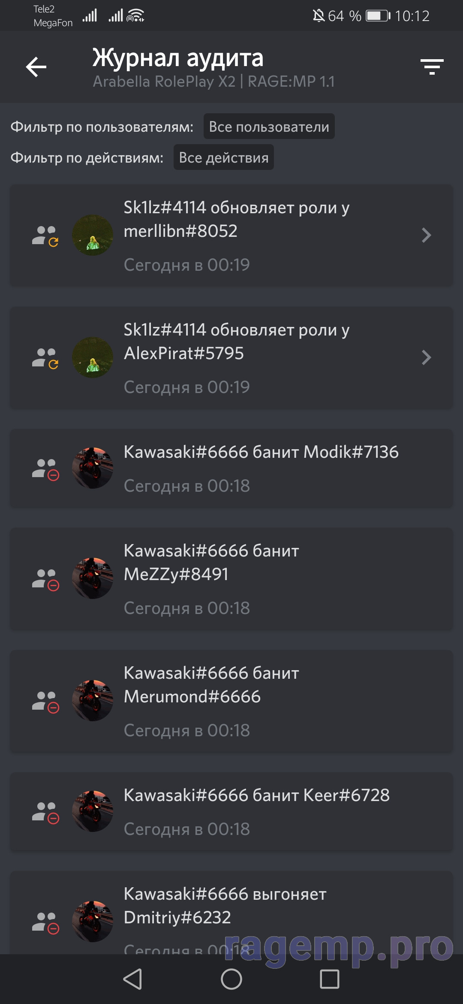Tap Sk1lz avatar in merllibn#8052 entry
This screenshot has width=463, height=1004.
(x=93, y=235)
